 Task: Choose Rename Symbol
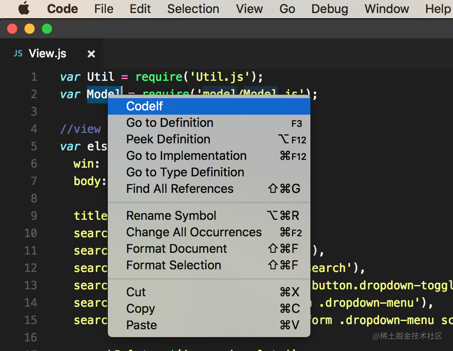(x=209, y=215)
